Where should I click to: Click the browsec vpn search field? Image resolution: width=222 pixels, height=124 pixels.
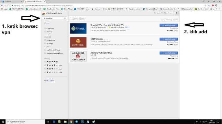pyautogui.click(x=53, y=18)
